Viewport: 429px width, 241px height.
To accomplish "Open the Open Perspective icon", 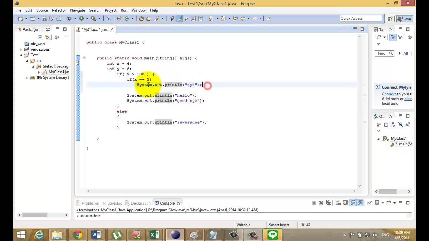I will point(390,19).
